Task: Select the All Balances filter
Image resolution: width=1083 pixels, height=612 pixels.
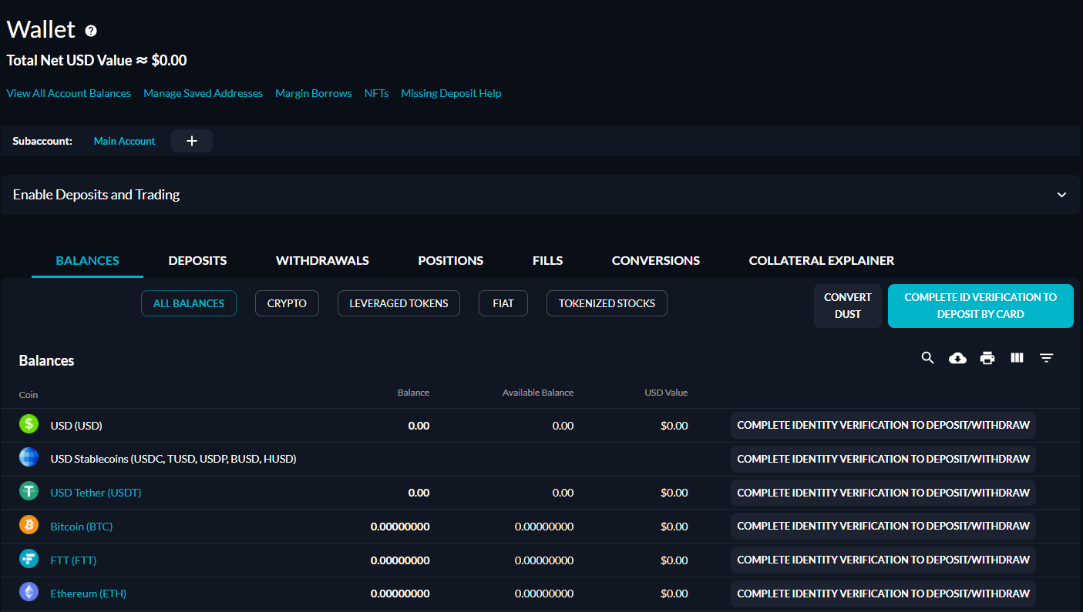Action: [189, 303]
